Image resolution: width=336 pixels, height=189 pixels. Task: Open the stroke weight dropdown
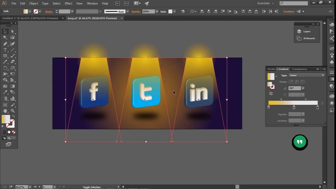click(x=72, y=12)
